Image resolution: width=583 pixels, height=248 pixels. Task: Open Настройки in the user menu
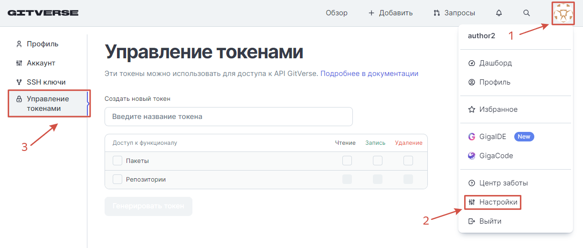[x=498, y=202]
